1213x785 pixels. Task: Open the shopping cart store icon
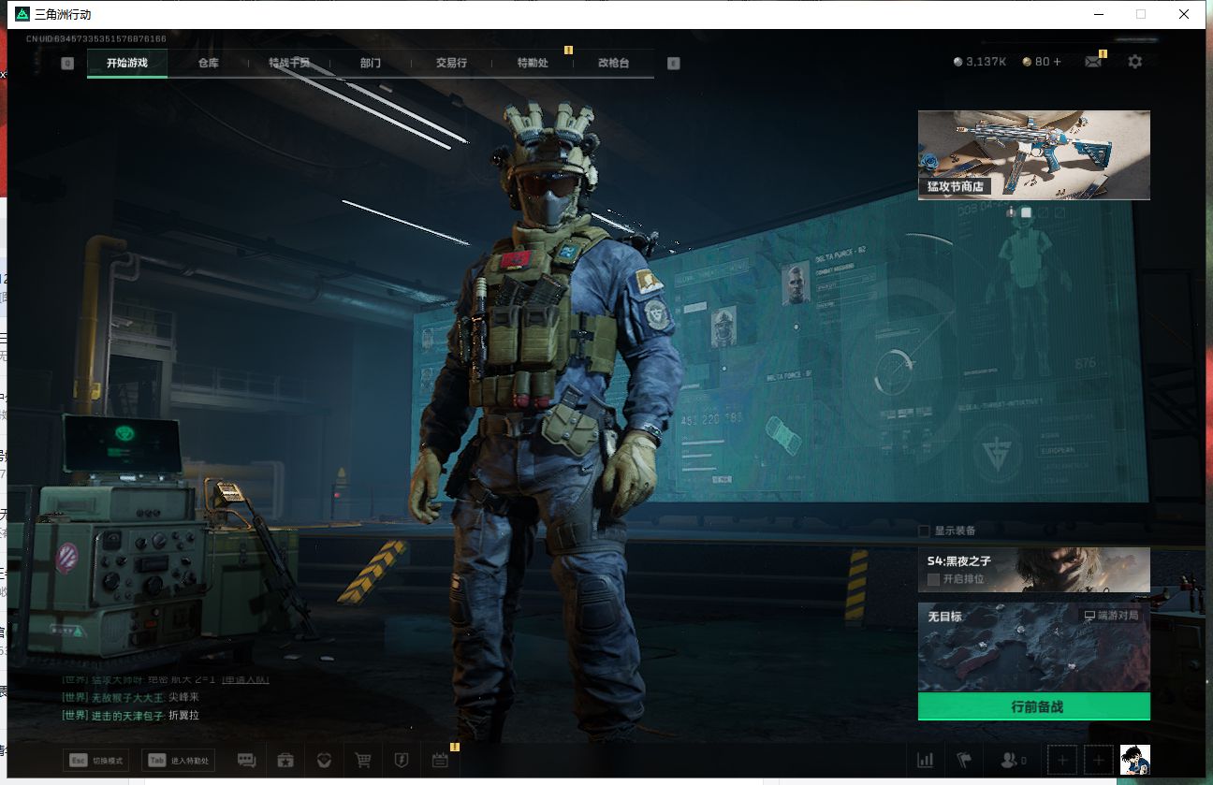click(363, 761)
